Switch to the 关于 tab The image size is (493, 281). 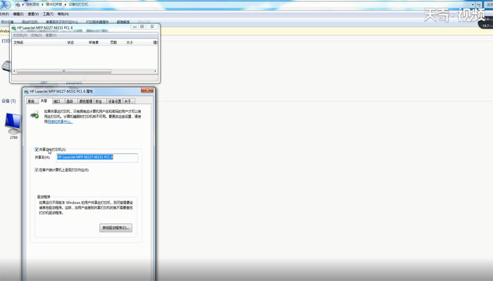pyautogui.click(x=127, y=101)
